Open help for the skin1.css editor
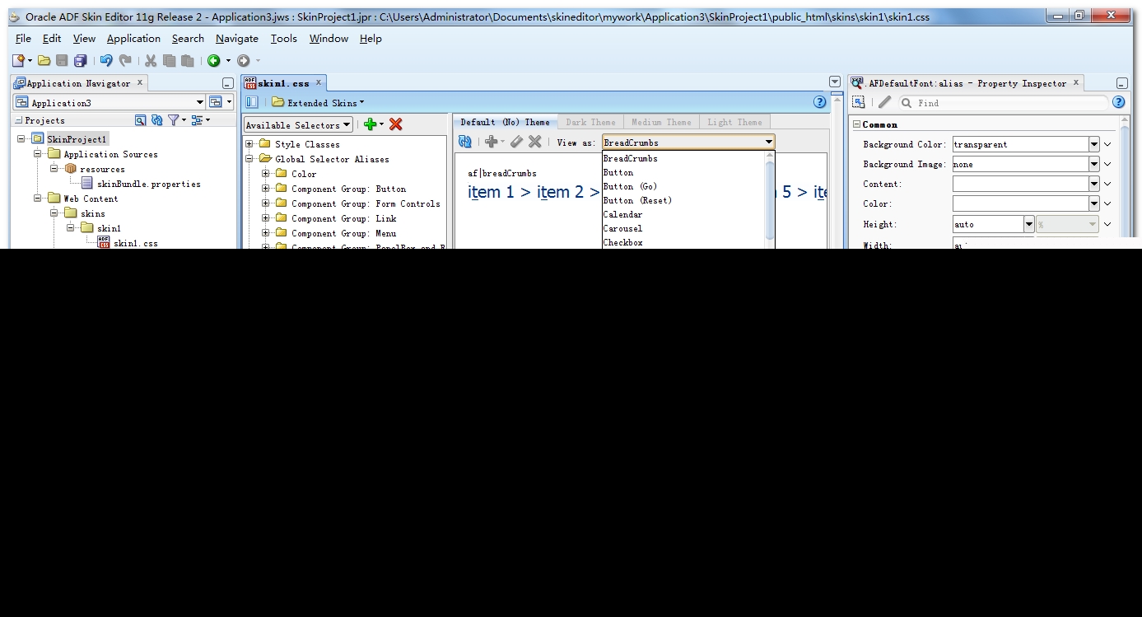This screenshot has width=1142, height=617. [x=819, y=102]
